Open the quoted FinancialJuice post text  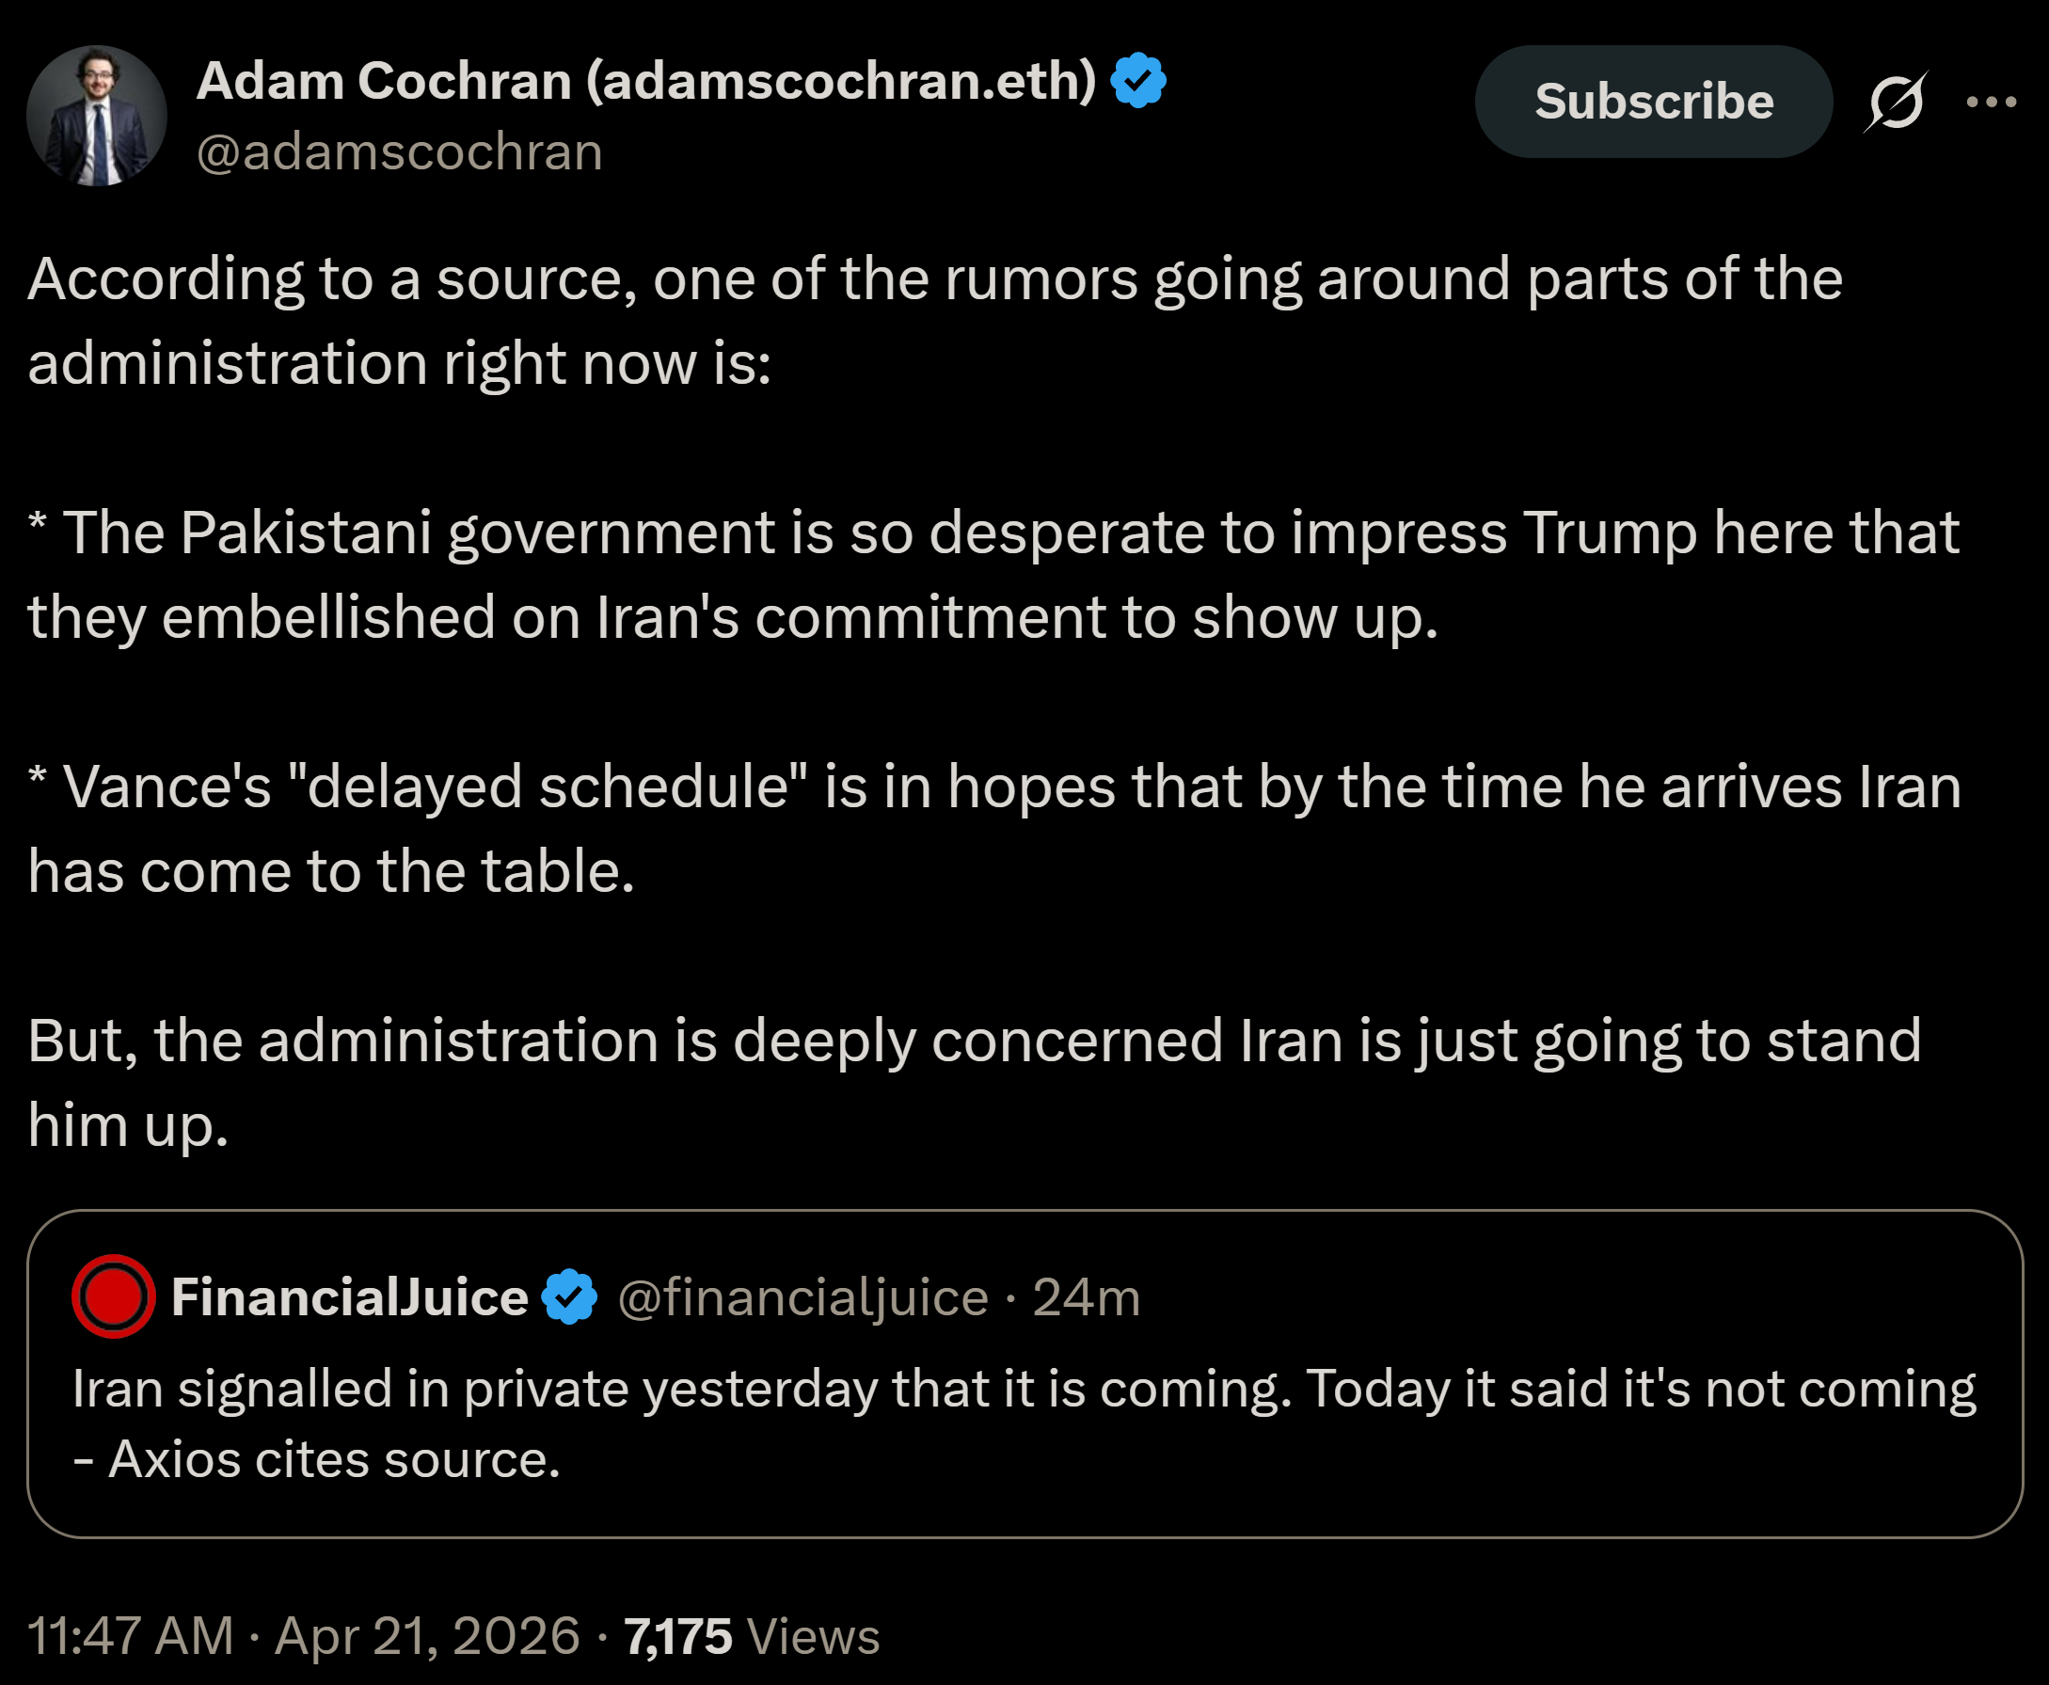(1024, 1423)
